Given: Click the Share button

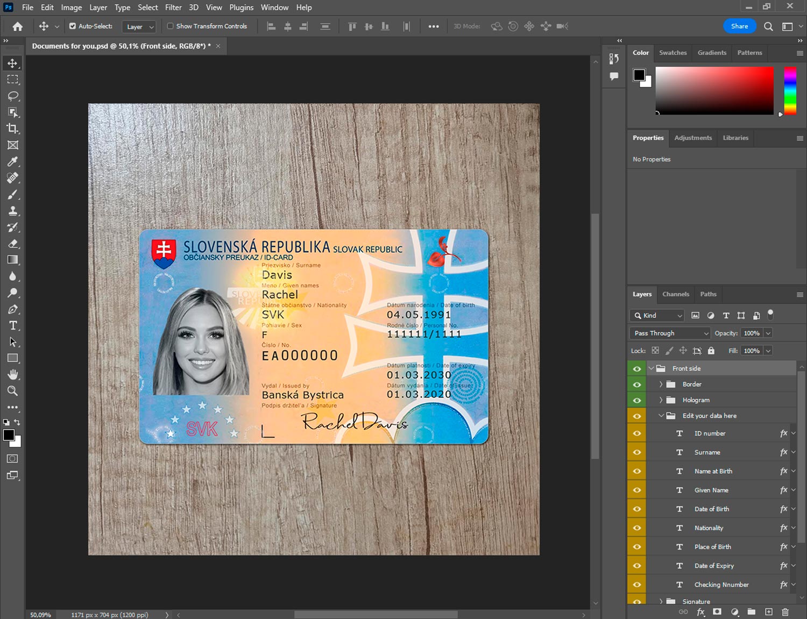Looking at the screenshot, I should [739, 26].
